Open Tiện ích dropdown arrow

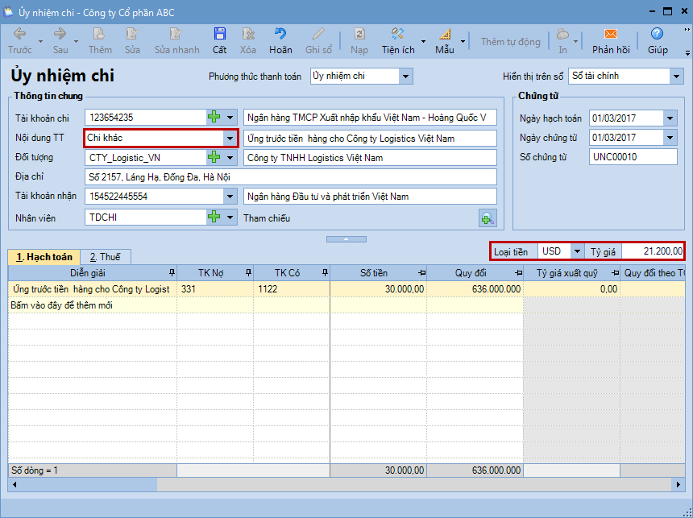[423, 42]
